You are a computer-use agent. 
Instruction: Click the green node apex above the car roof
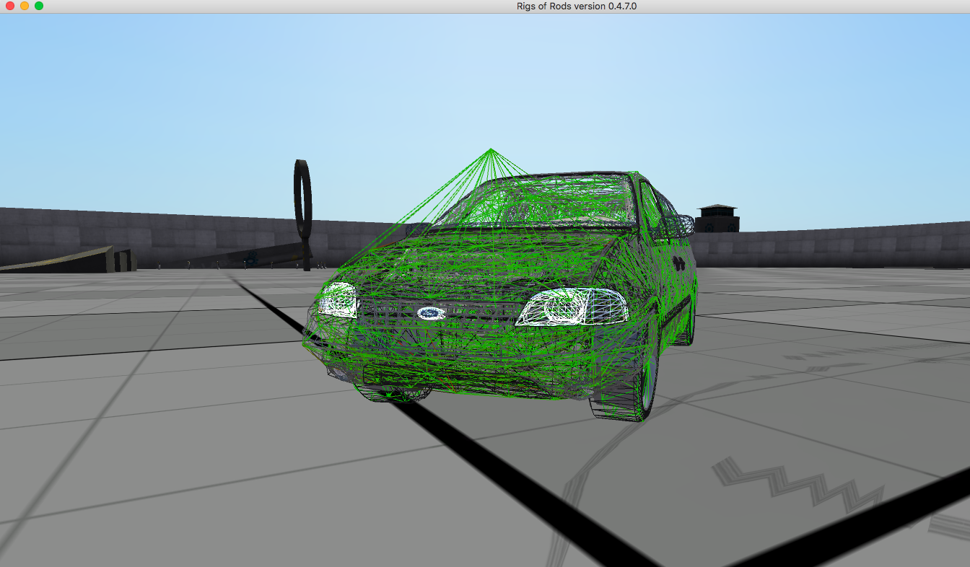(x=491, y=149)
